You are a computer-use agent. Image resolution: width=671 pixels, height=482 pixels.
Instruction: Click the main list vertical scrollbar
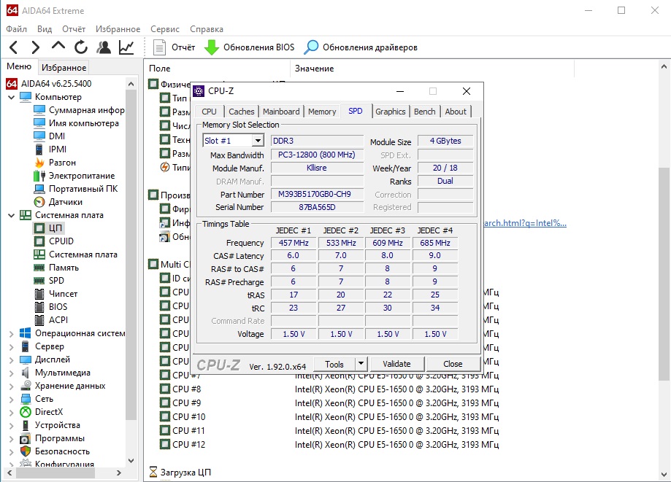[664, 273]
